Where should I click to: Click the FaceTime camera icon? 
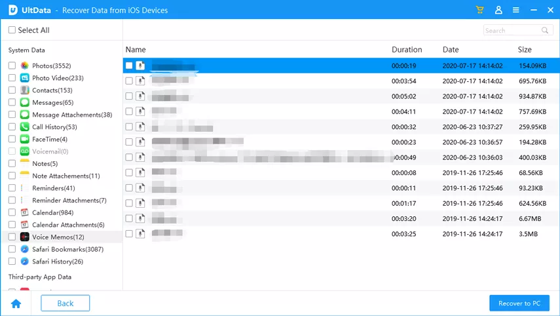tap(25, 139)
